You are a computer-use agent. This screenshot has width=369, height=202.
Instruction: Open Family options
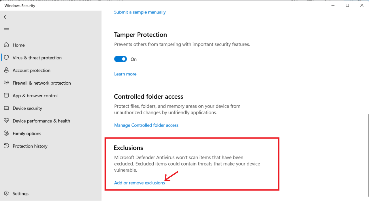(x=27, y=133)
